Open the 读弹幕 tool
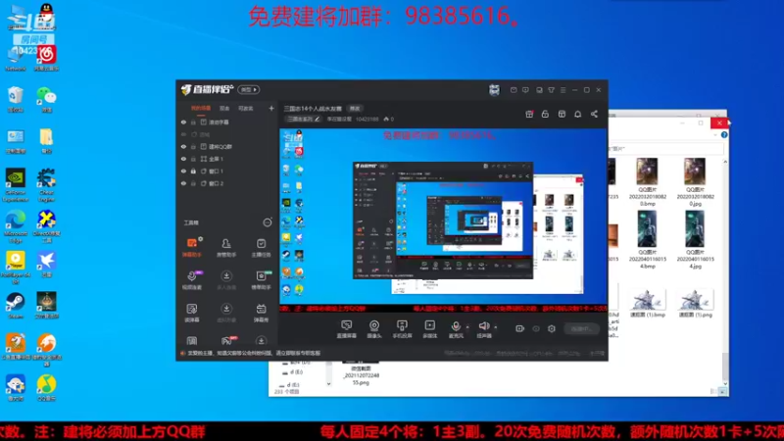This screenshot has height=441, width=784. [x=192, y=313]
